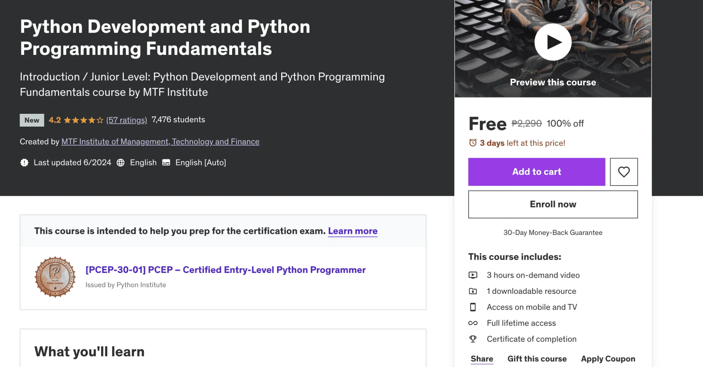Click 'Full lifetime access' text
This screenshot has height=367, width=703.
click(x=521, y=323)
